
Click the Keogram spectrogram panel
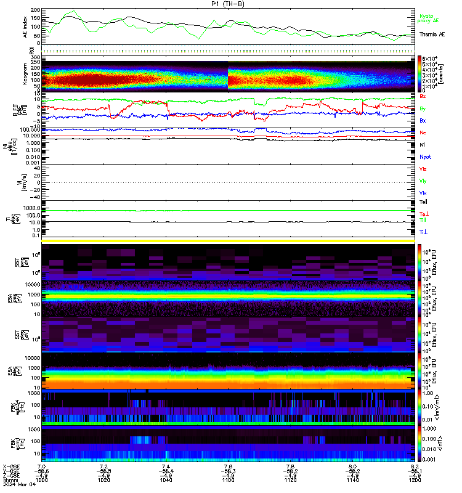pos(228,74)
